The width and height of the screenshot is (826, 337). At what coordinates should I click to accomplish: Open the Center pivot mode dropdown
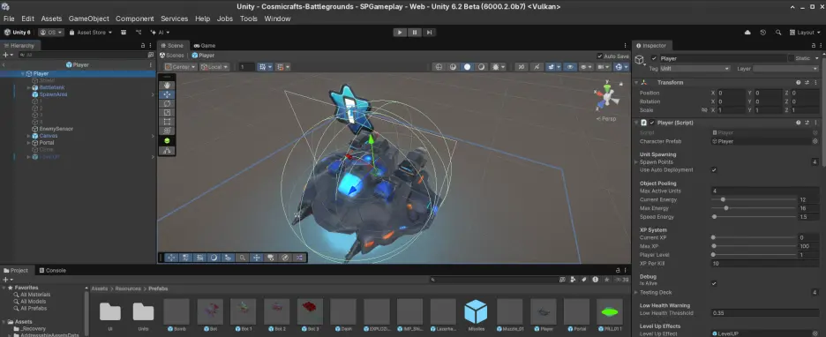pyautogui.click(x=180, y=67)
